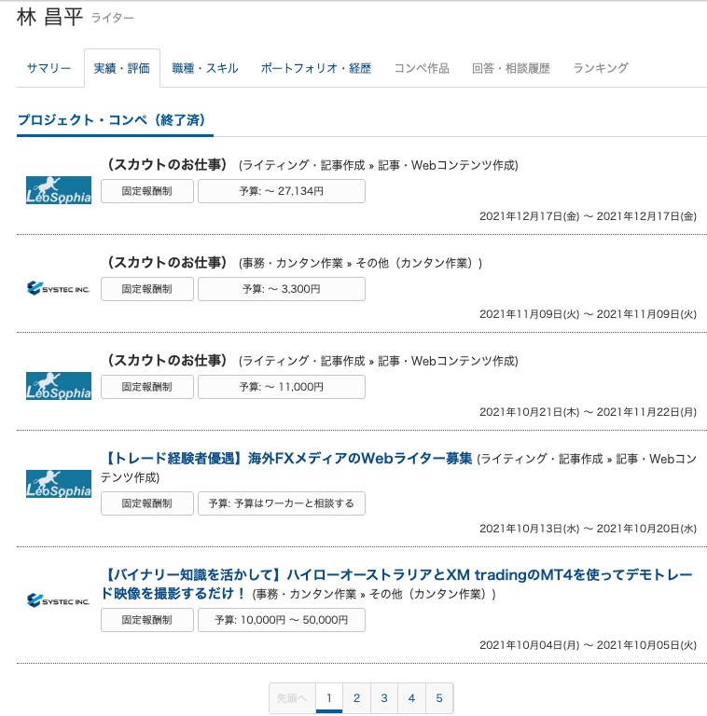
Task: Click the SYSTEC INC. logo on the 3,300円 job
Action: (x=59, y=288)
